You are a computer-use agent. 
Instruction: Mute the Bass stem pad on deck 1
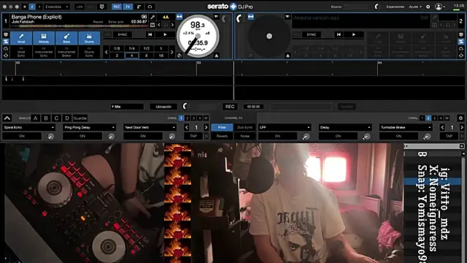point(66,38)
